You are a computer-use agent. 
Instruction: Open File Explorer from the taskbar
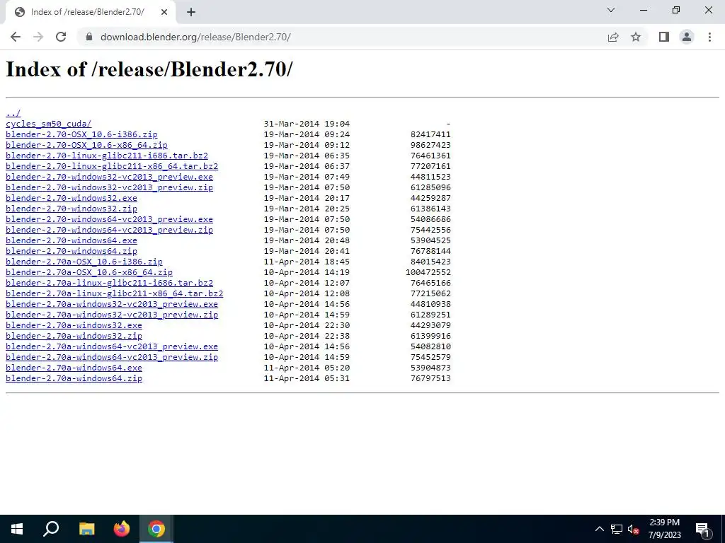pos(86,529)
